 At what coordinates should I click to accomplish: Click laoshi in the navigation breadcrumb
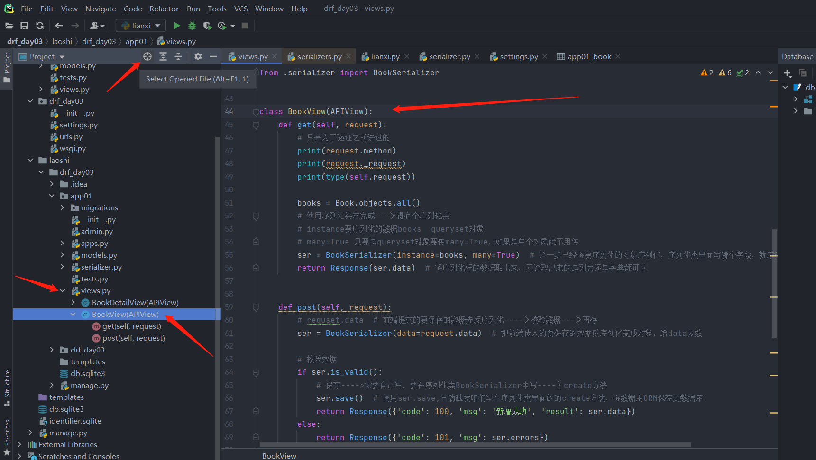click(x=62, y=41)
